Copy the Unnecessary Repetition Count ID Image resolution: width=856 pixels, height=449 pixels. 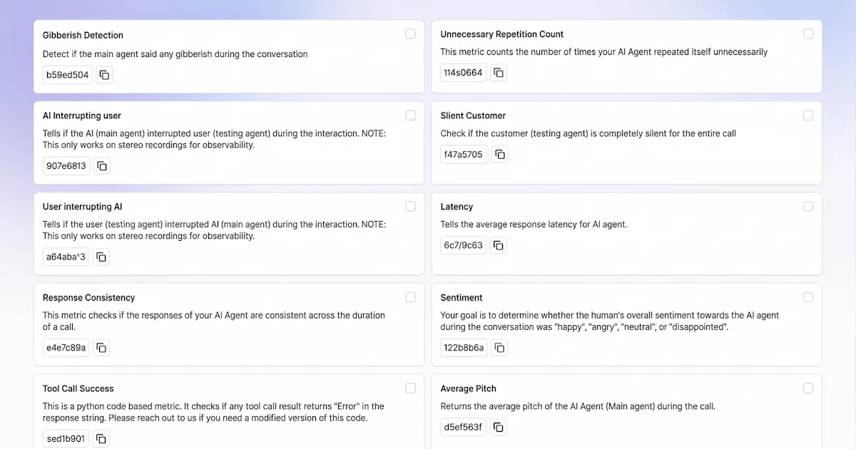click(499, 73)
